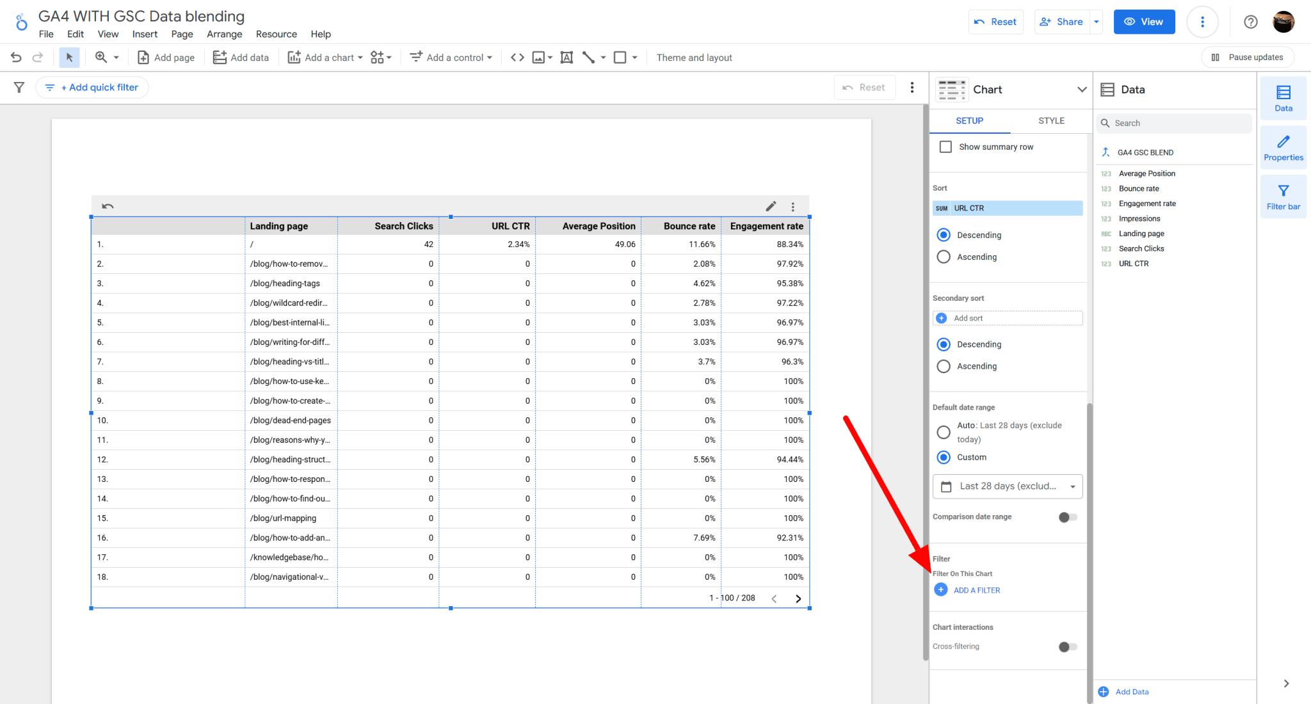Click the View button
Viewport: 1311px width, 704px height.
coord(1143,21)
